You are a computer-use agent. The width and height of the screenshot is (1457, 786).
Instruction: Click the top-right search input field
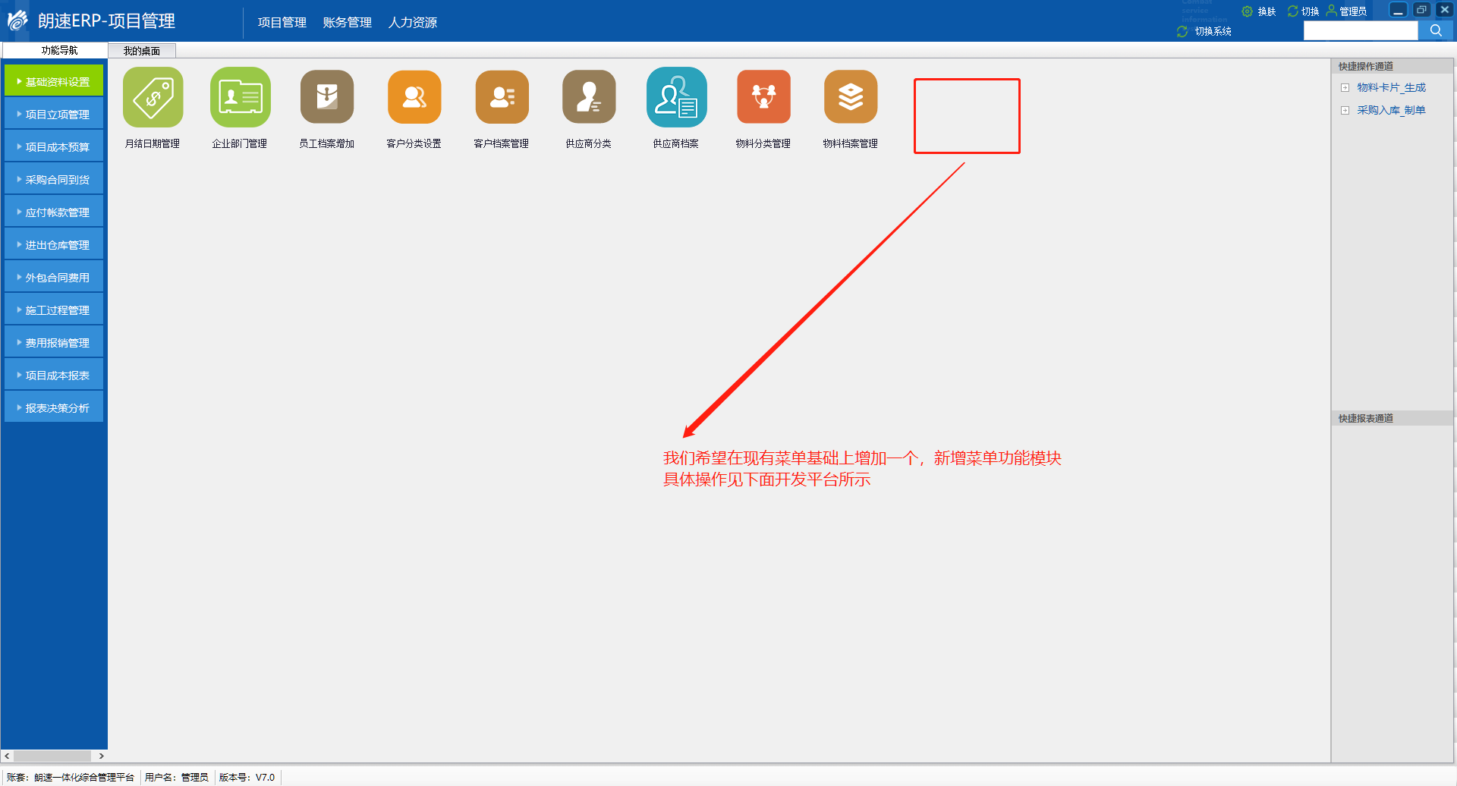(1360, 30)
